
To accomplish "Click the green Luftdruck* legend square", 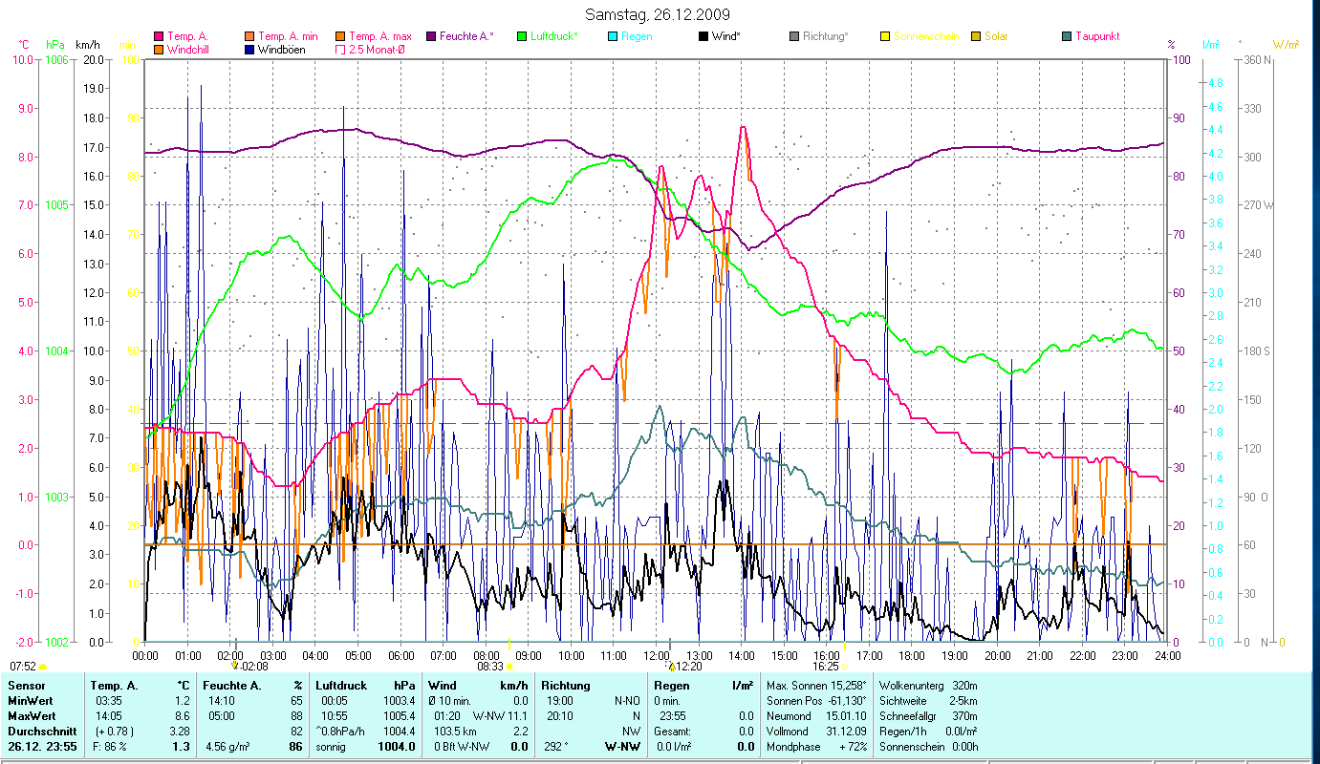I will click(x=522, y=37).
